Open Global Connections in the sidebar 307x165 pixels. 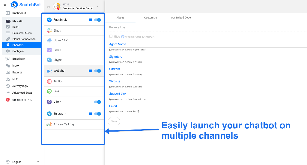tap(24, 39)
